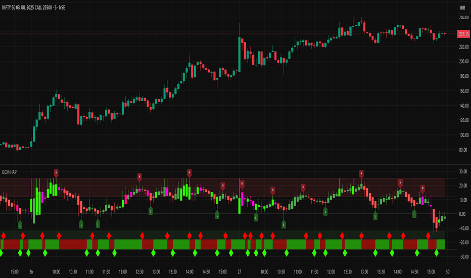Click the 220.00 price axis label
The width and height of the screenshot is (471, 278).
coord(464,47)
